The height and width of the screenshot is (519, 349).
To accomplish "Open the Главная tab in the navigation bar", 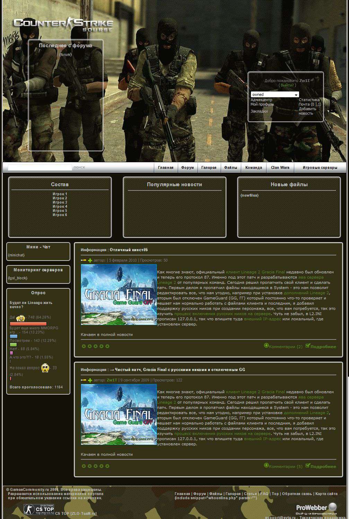I will (166, 167).
